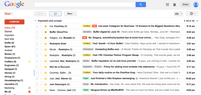Star the Joel Gascoigne email

point(41,84)
